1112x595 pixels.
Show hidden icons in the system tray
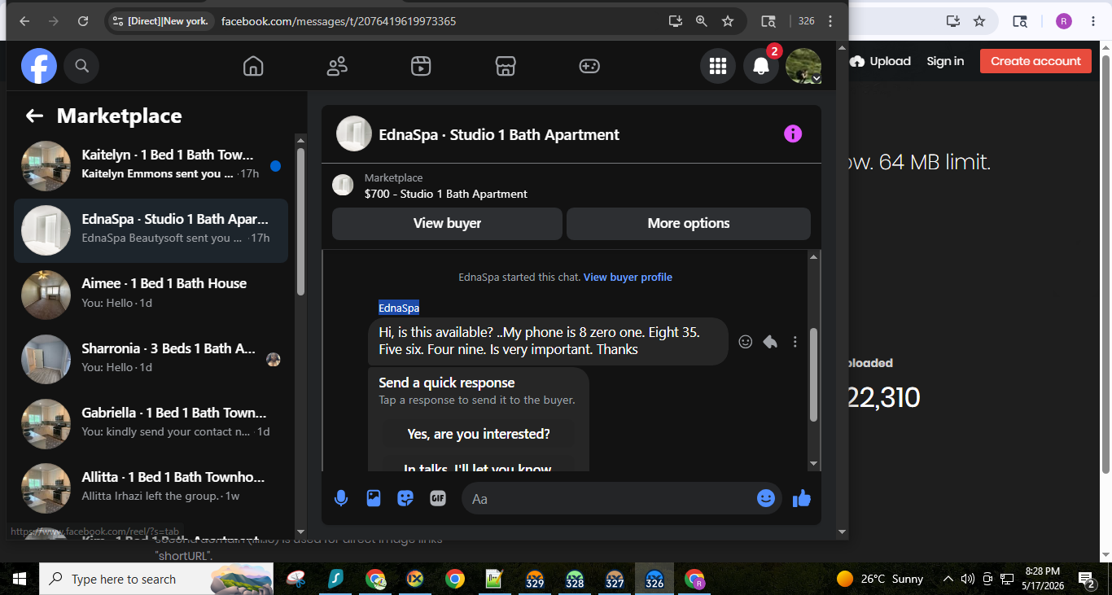tap(948, 580)
